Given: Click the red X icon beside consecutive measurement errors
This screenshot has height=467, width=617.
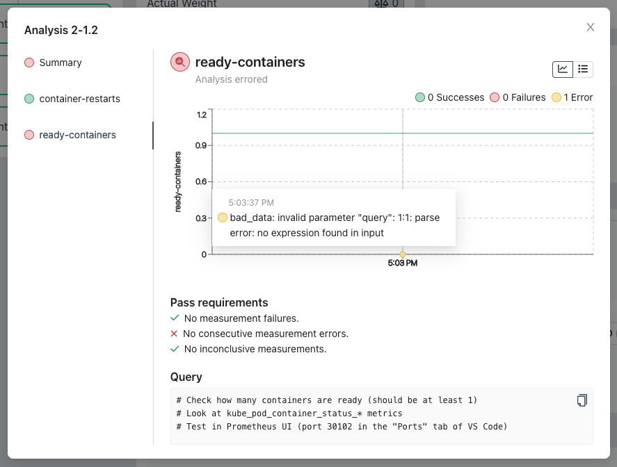Looking at the screenshot, I should coord(175,333).
